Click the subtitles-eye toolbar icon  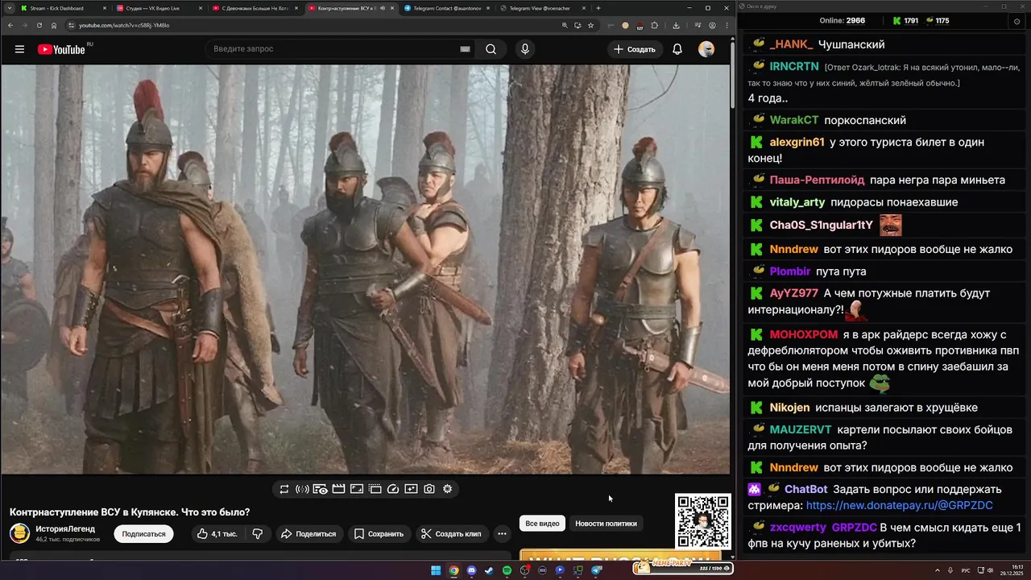(320, 489)
